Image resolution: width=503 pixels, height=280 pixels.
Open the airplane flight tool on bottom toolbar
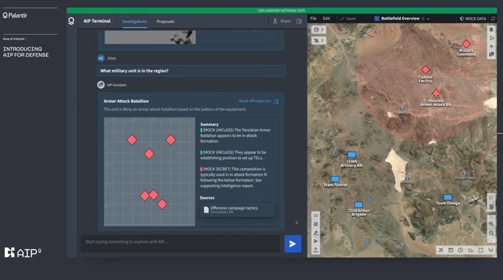coord(441,250)
